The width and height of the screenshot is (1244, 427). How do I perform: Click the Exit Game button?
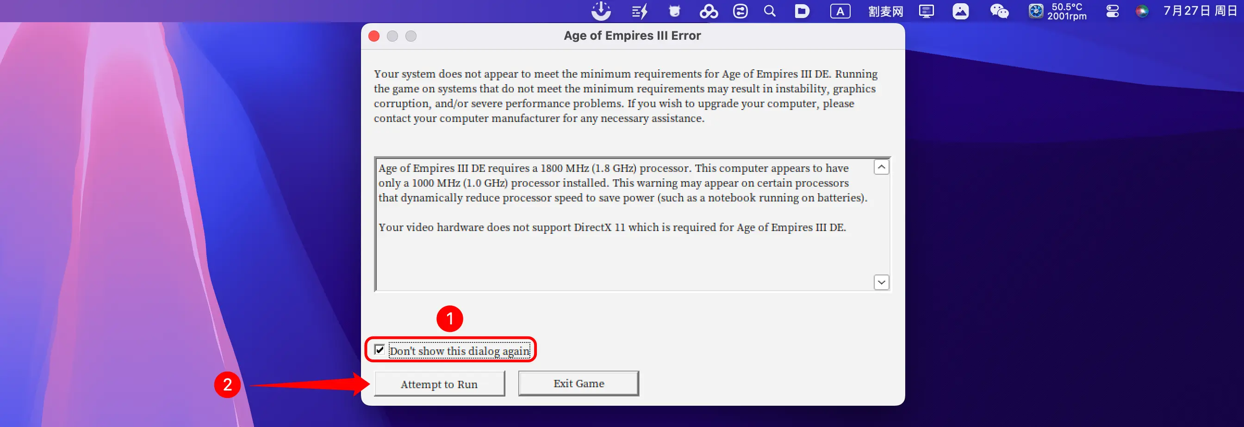pos(578,384)
